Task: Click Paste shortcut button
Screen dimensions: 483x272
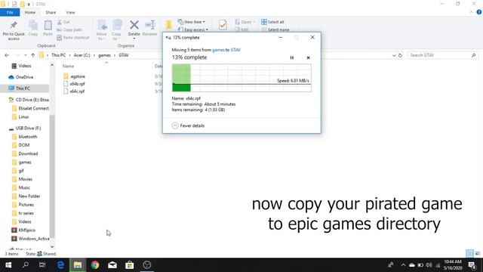Action: 72,38
